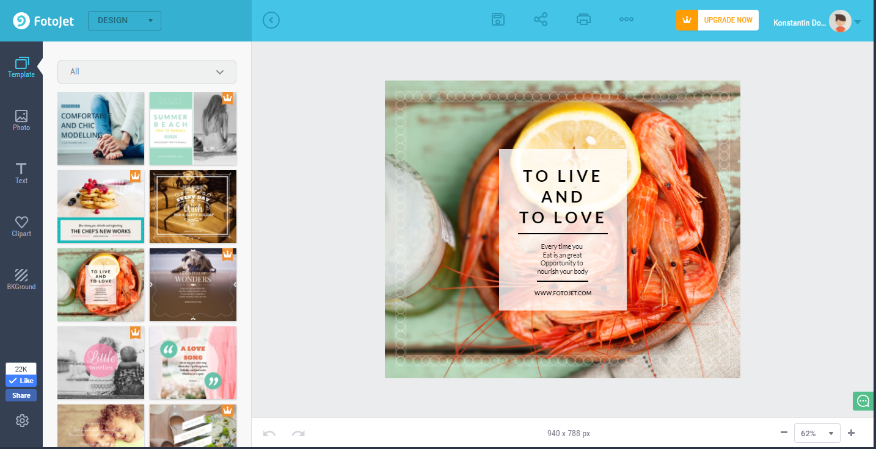This screenshot has height=449, width=876.
Task: Click the Facebook Like button
Action: click(x=21, y=381)
